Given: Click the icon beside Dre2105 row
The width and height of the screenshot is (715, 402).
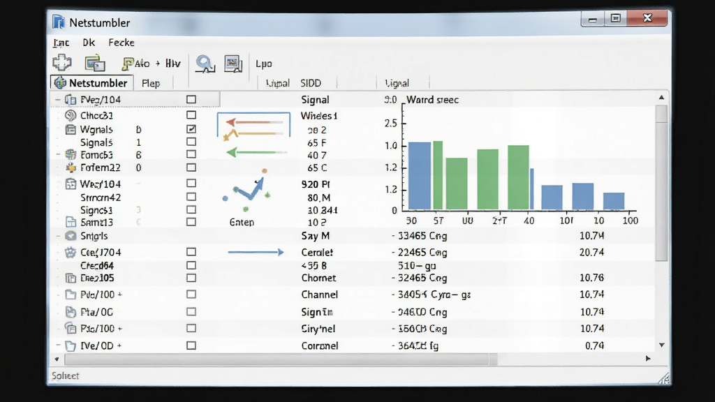Looking at the screenshot, I should 71,278.
